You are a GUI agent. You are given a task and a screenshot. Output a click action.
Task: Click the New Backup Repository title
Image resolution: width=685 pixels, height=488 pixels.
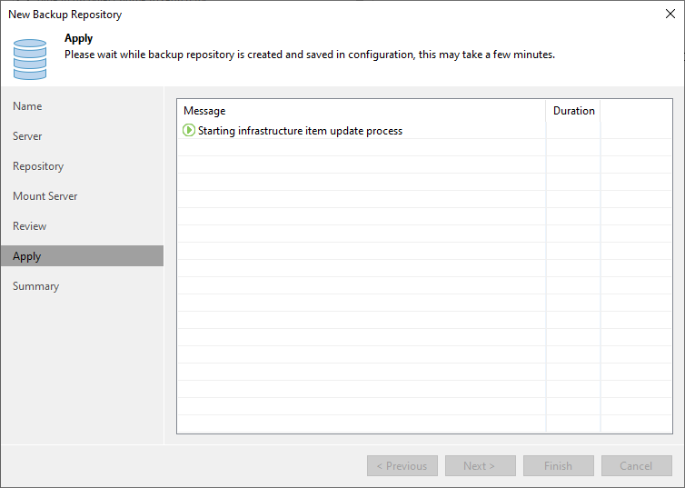[65, 15]
